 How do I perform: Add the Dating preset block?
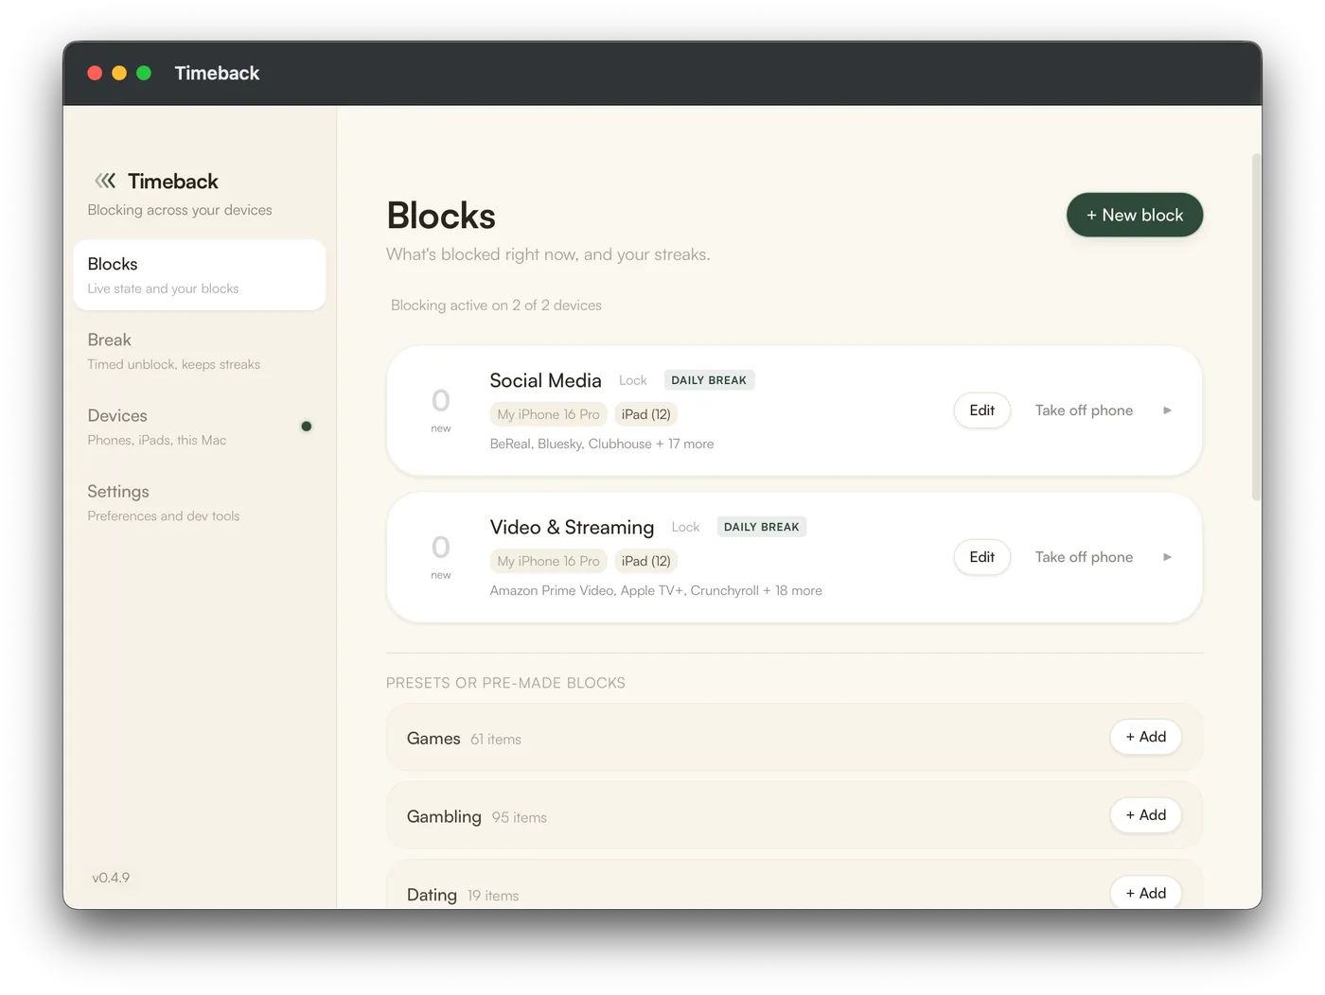pos(1145,893)
